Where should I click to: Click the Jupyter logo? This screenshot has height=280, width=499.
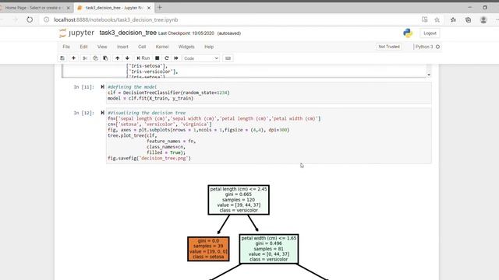[76, 33]
